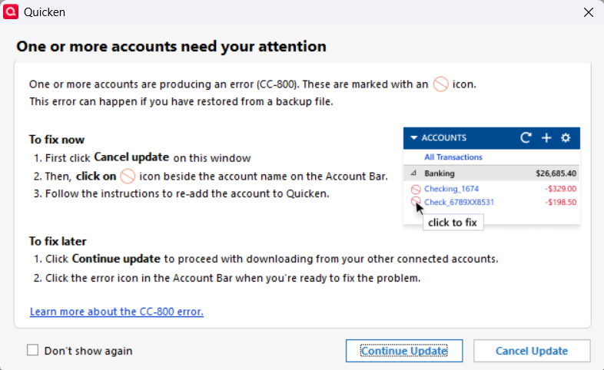Collapse the ACCOUNTS section arrow
The width and height of the screenshot is (604, 370).
pos(413,138)
